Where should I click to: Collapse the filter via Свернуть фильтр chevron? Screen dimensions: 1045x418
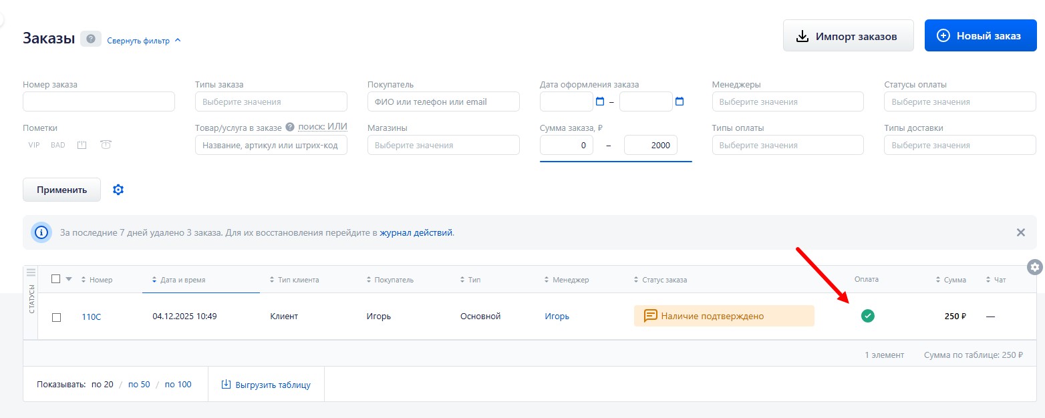point(177,39)
